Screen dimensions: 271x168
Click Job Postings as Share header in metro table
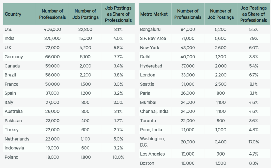pos(253,14)
